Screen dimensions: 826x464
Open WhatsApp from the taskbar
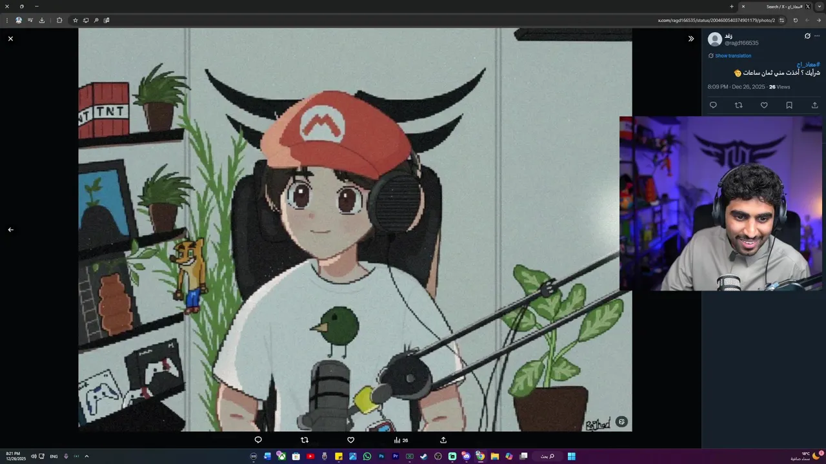(x=367, y=456)
